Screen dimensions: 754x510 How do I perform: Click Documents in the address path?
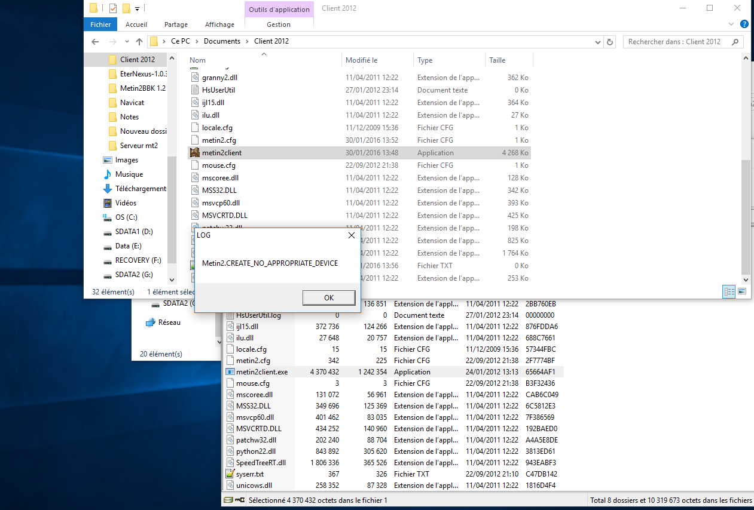pos(222,41)
